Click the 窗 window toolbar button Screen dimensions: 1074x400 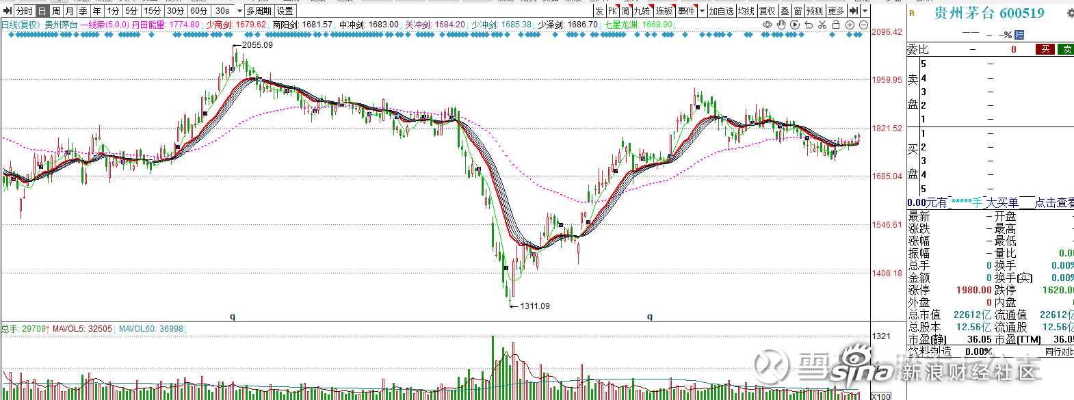798,11
